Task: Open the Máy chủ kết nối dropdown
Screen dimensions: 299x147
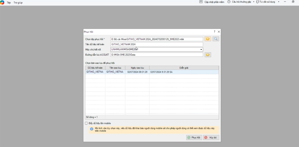Action: (x=201, y=50)
